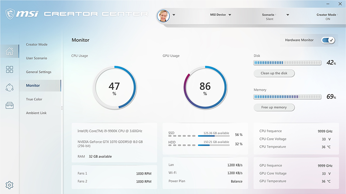Click the Power Plan Balance value
This screenshot has height=194, width=346.
(237, 182)
